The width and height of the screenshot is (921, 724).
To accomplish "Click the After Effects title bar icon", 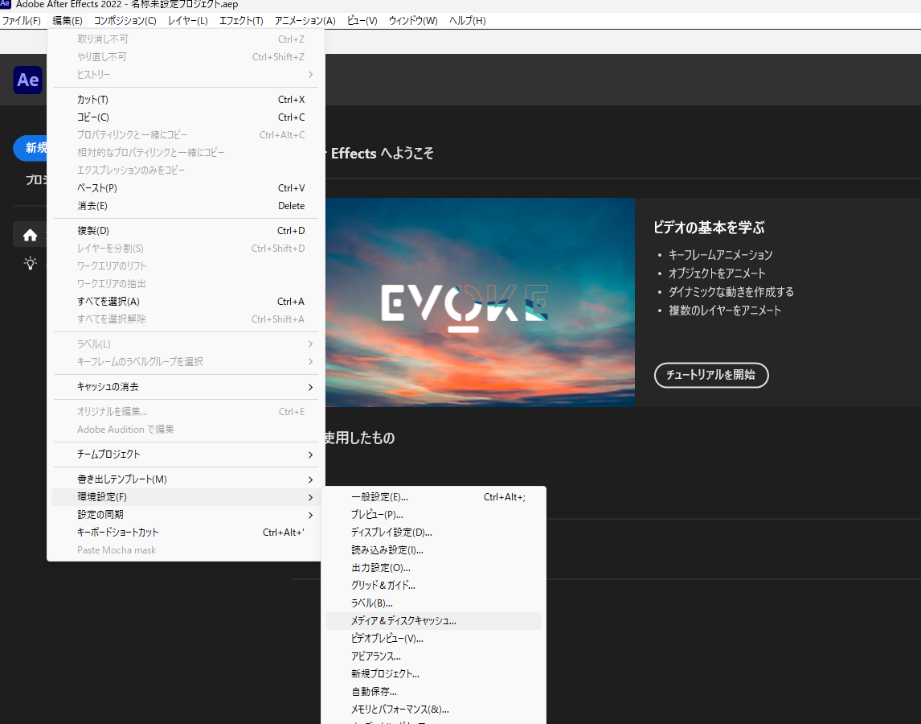I will pos(6,4).
